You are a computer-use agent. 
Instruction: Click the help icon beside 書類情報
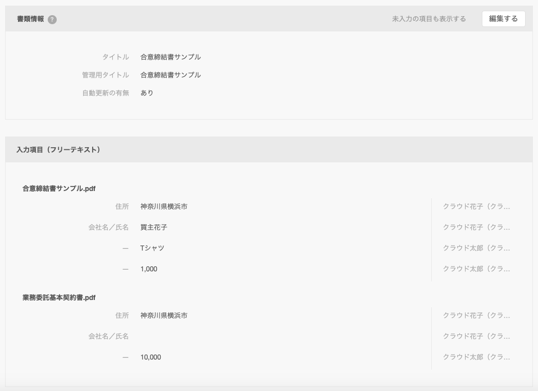(x=52, y=19)
